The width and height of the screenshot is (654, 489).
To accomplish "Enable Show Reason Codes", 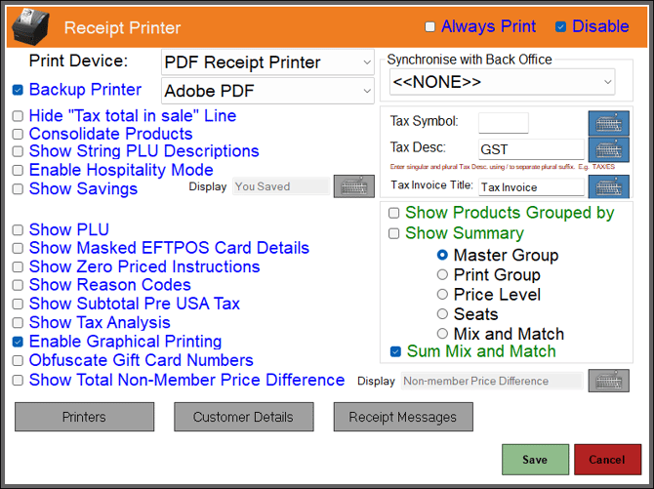I will point(18,285).
